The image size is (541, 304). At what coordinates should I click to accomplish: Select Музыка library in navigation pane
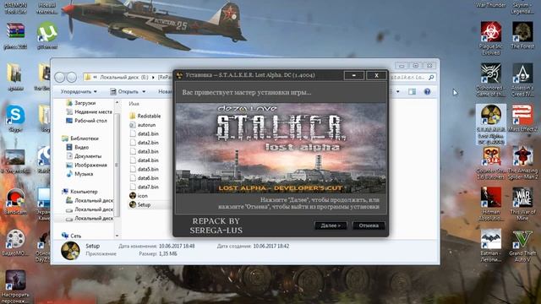[79, 174]
